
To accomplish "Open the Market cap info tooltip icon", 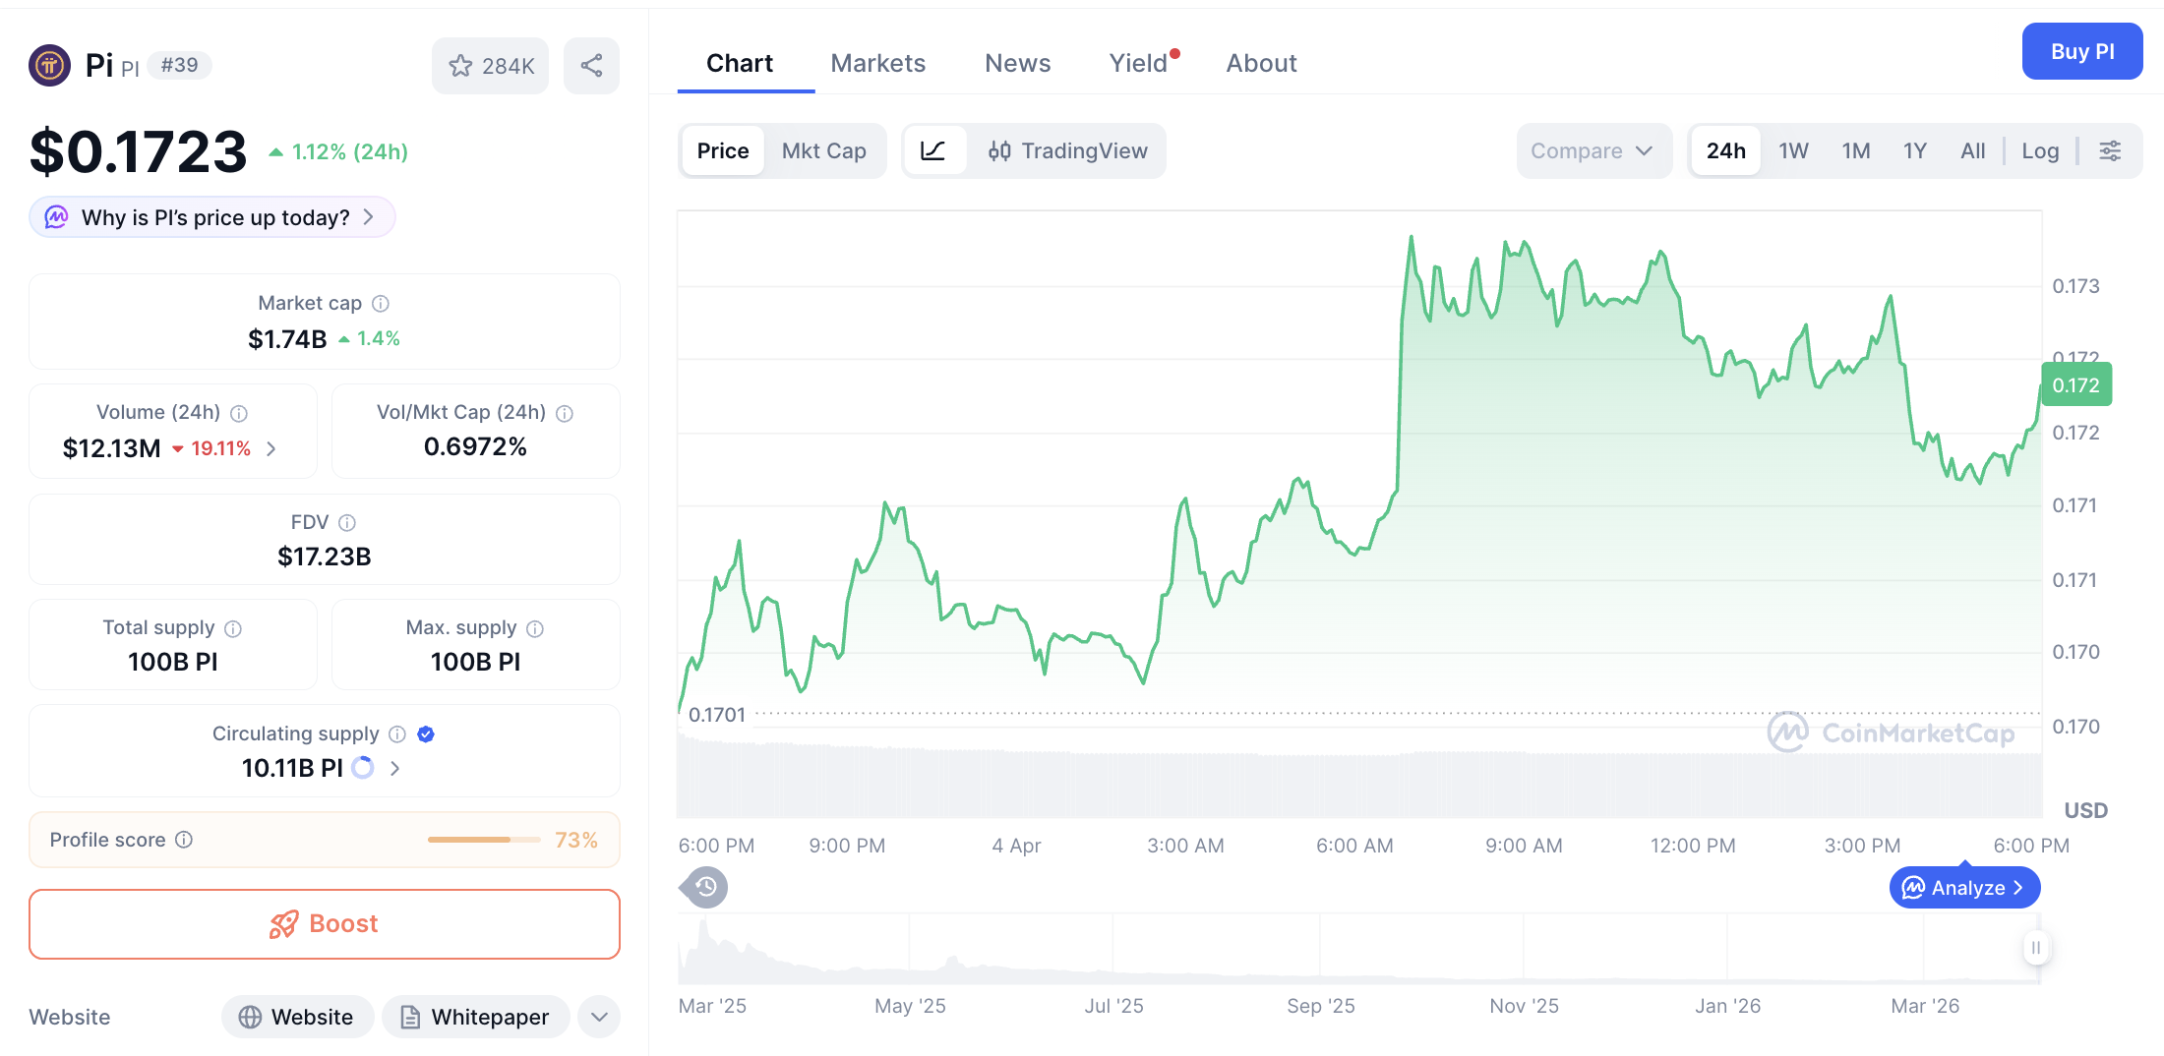I will (x=382, y=303).
